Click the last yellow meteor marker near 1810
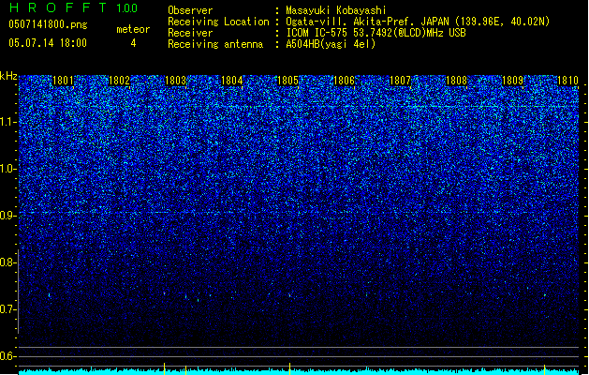This screenshot has height=375, width=589. 544,369
